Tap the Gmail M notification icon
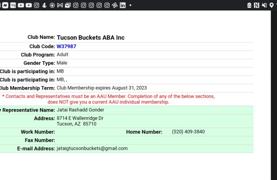Image resolution: width=277 pixels, height=180 pixels. [60, 5]
